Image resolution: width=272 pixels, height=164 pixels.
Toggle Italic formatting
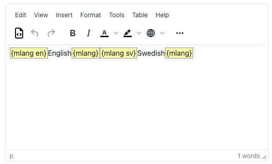(x=89, y=33)
